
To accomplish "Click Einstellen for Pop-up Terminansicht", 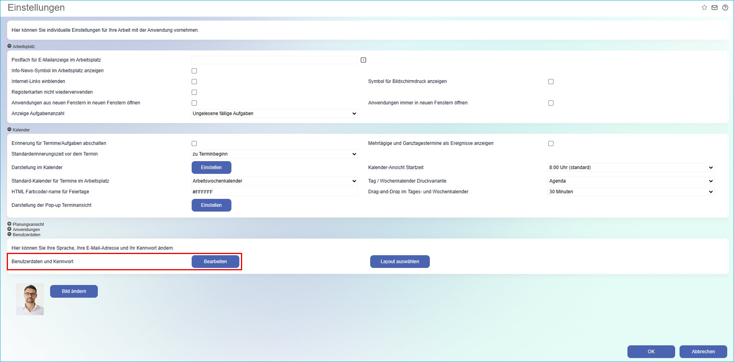I will 212,205.
